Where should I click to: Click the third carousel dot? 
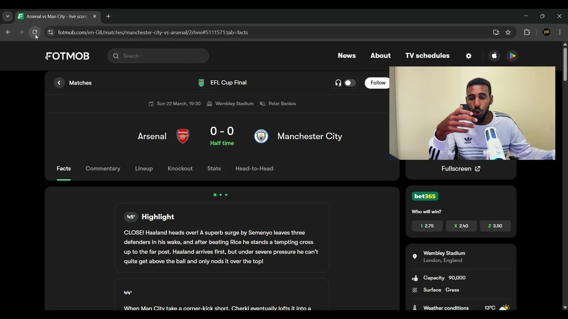(x=226, y=195)
